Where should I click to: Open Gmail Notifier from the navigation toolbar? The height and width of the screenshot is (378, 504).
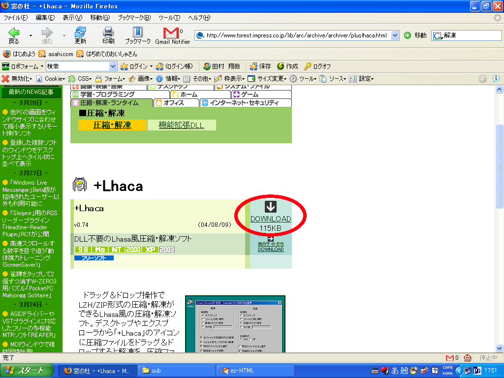tap(172, 35)
